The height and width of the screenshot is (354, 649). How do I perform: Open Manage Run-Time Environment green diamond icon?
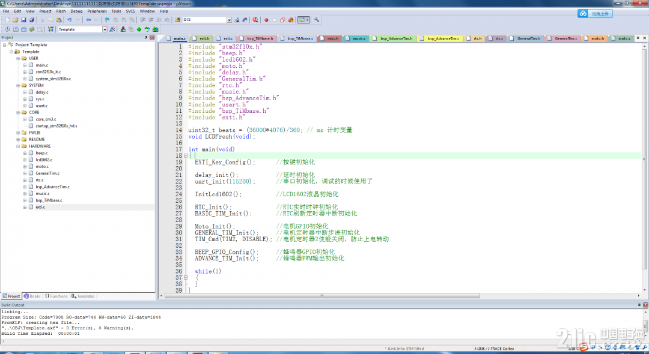pyautogui.click(x=139, y=29)
